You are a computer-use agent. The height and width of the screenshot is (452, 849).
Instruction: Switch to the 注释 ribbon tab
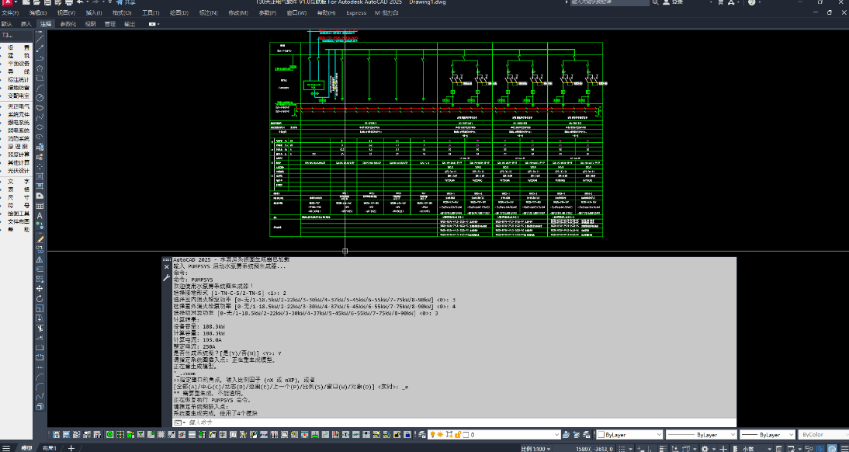click(x=46, y=24)
